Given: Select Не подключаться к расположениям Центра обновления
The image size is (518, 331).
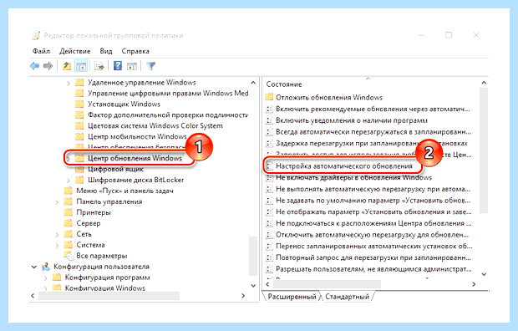Looking at the screenshot, I should click(x=373, y=223).
